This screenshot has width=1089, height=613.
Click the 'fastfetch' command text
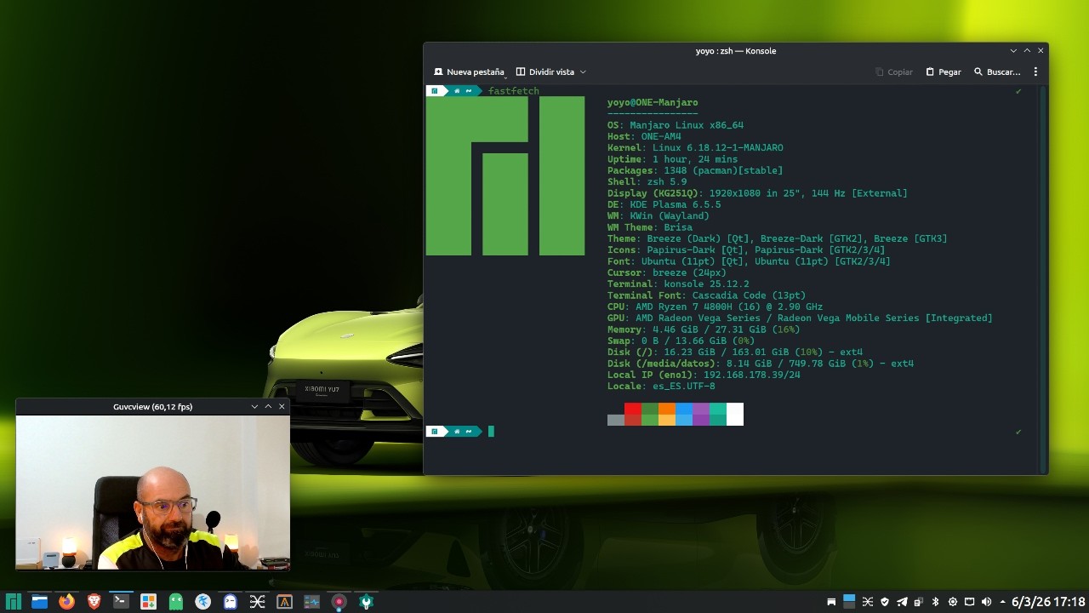[x=514, y=91]
